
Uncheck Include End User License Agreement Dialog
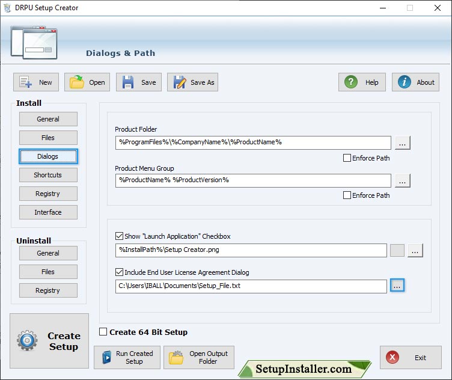[x=119, y=272]
